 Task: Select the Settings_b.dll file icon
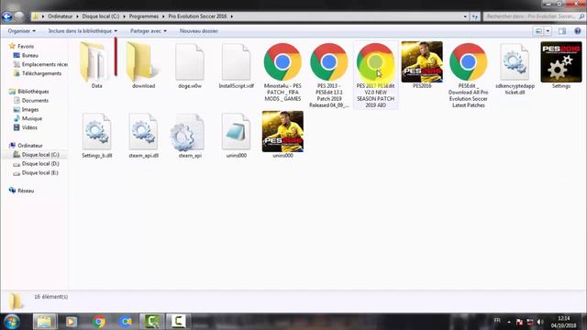point(97,132)
